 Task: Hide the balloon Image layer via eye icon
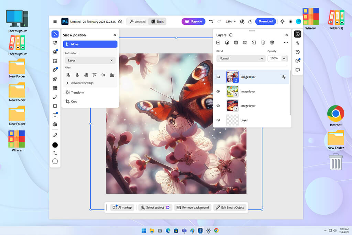[218, 92]
